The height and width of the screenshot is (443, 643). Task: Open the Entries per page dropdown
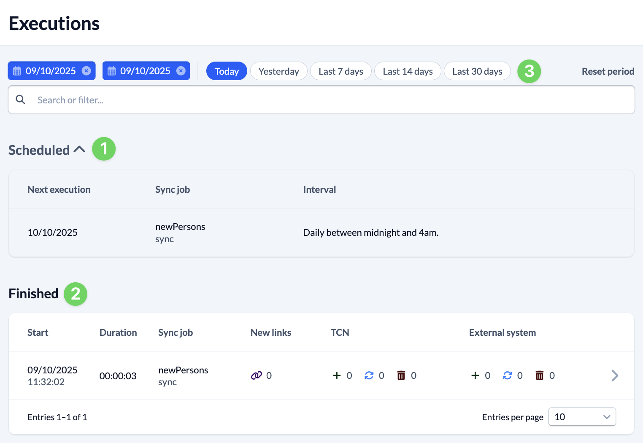582,417
